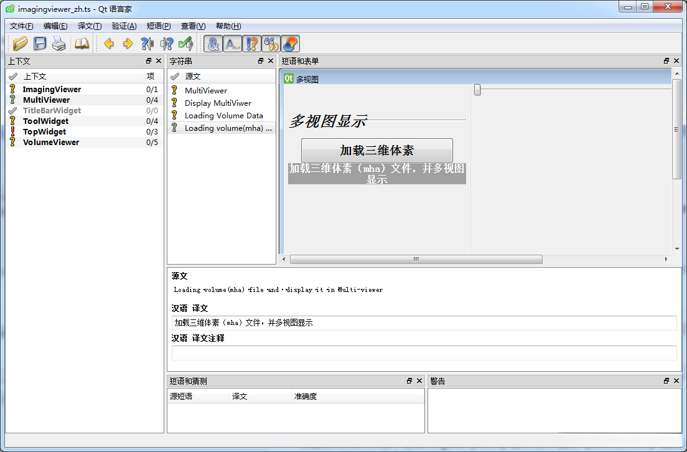
Task: Click the slider handle in form preview
Action: pos(477,90)
